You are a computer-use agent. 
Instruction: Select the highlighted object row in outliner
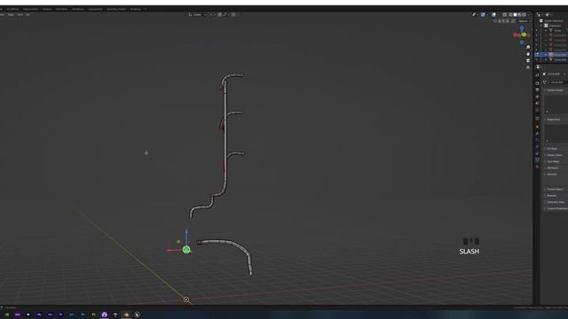pos(550,55)
